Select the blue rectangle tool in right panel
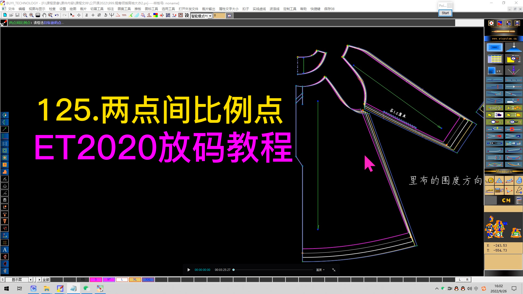 495,47
